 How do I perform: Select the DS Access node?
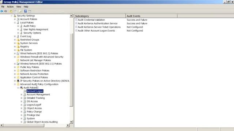pyautogui.click(x=32, y=102)
